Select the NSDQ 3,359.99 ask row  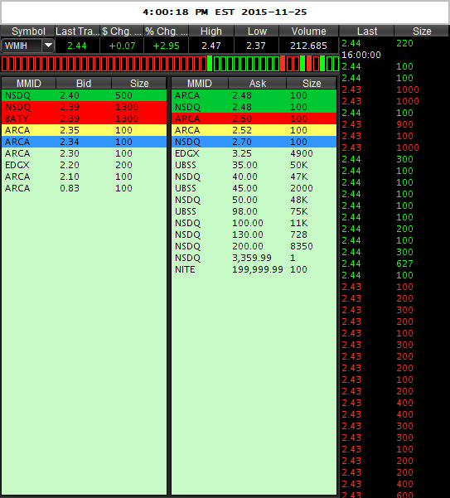pyautogui.click(x=254, y=258)
